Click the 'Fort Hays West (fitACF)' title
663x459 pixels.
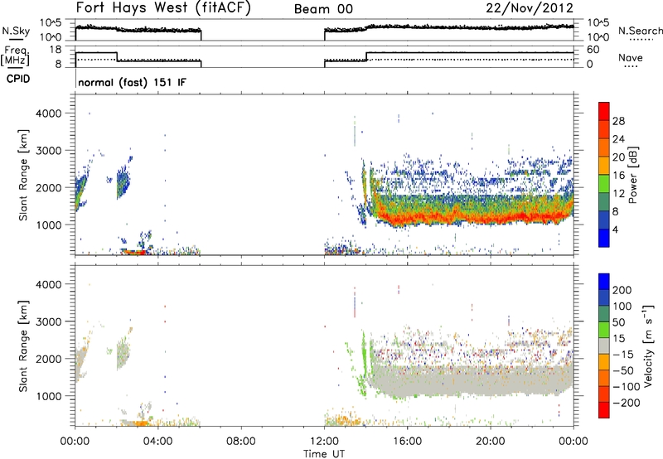[163, 8]
